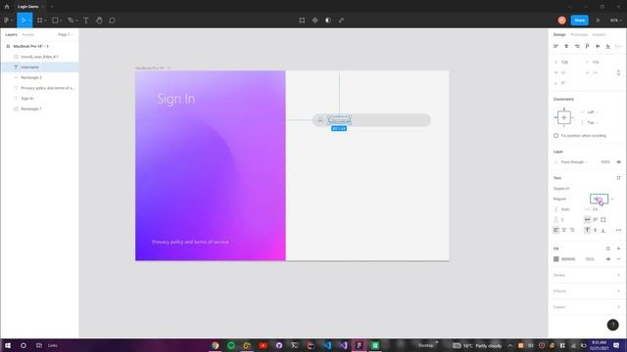
Task: Set text vertical align middle
Action: tap(596, 231)
